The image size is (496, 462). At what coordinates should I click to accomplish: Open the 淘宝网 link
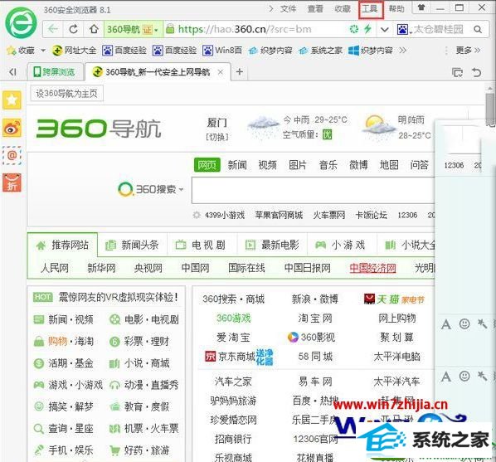[x=315, y=318]
